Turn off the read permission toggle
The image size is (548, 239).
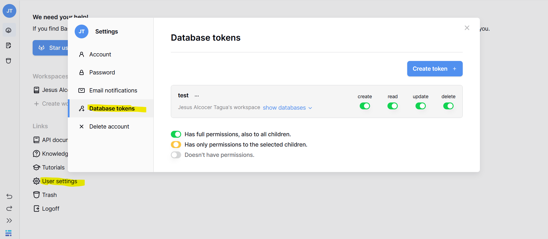pyautogui.click(x=392, y=106)
